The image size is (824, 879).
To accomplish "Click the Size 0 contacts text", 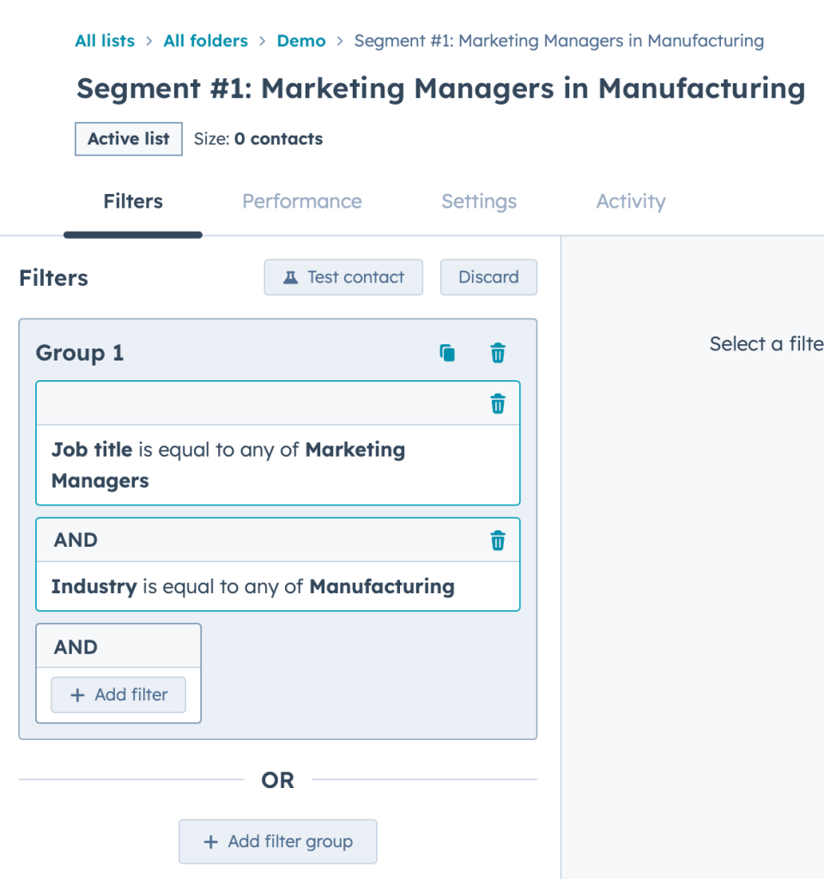I will pyautogui.click(x=258, y=139).
